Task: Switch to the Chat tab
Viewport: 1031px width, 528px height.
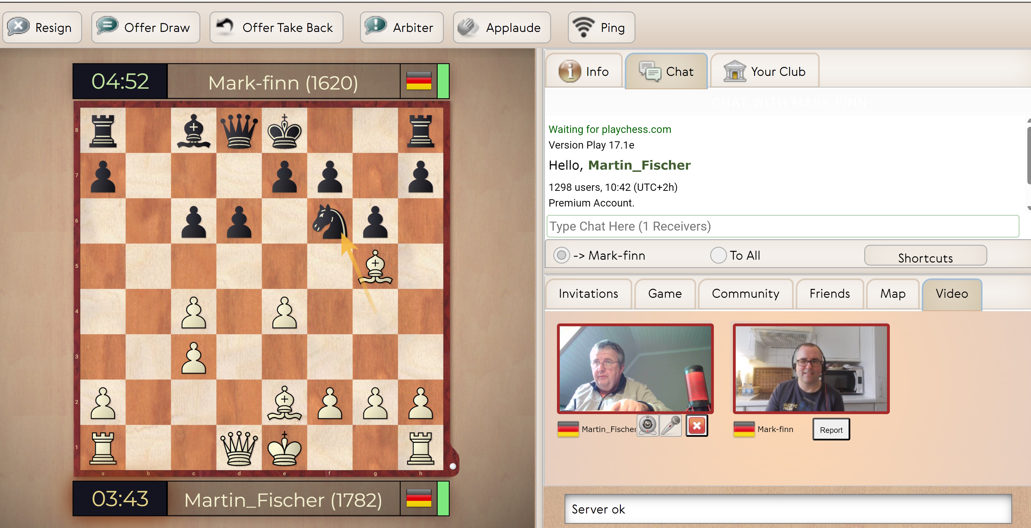Action: tap(666, 71)
